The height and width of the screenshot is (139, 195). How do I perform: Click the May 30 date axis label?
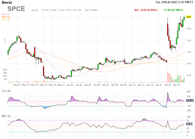[x=52, y=85]
